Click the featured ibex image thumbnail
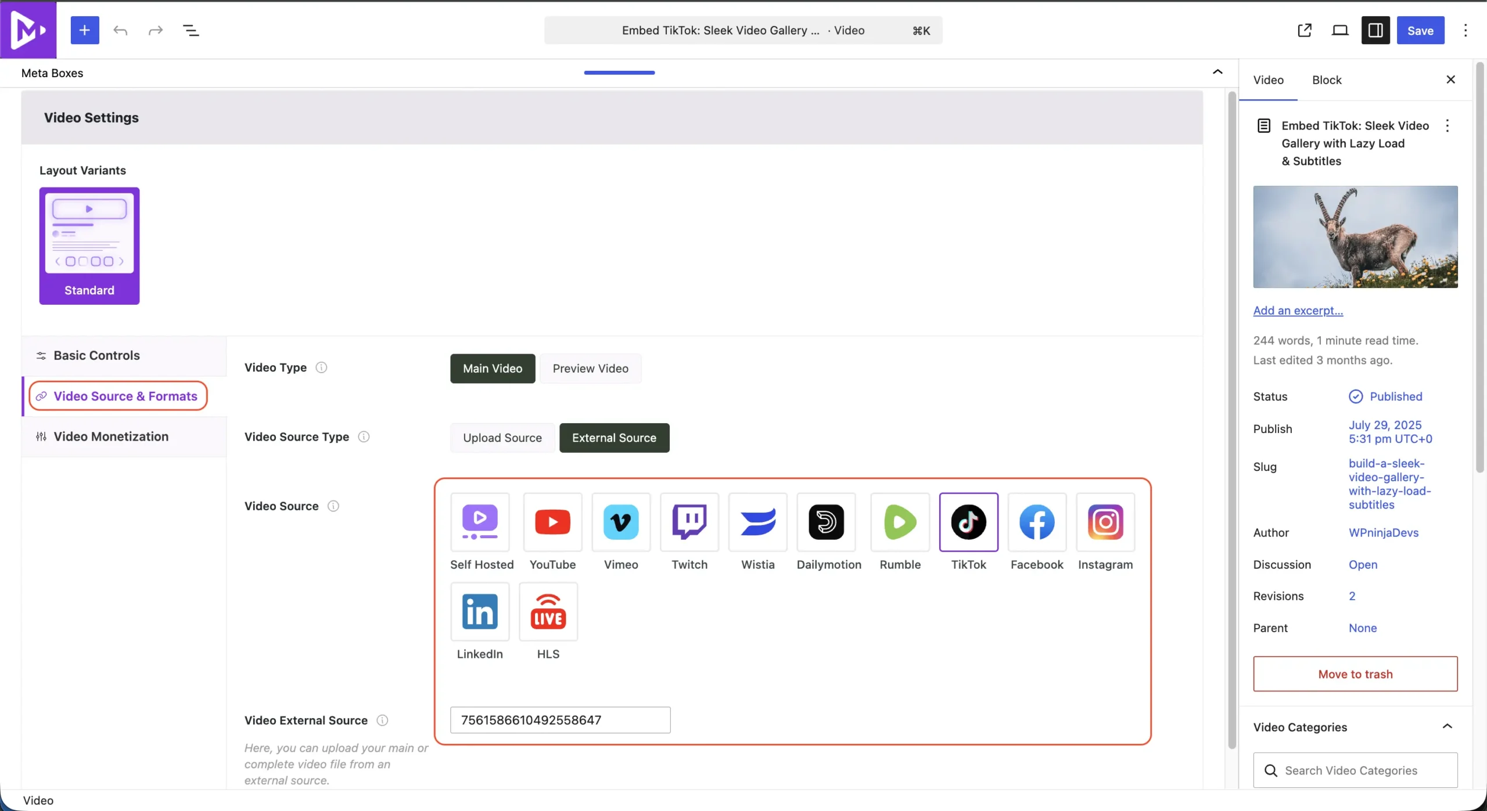Viewport: 1487px width, 811px height. [x=1355, y=237]
